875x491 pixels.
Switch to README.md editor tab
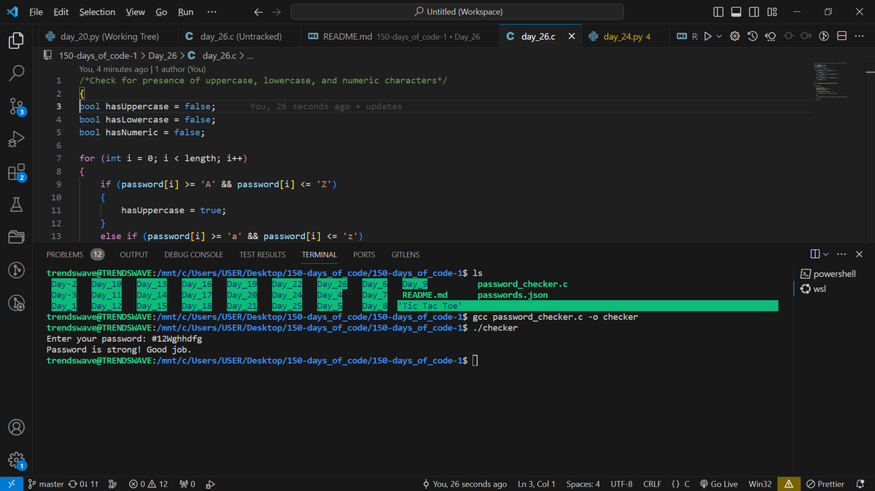(x=400, y=36)
